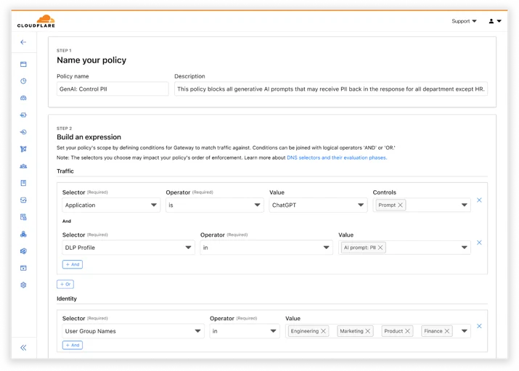The width and height of the screenshot is (519, 371).
Task: Delete the DLP Profile condition row
Action: click(x=479, y=242)
